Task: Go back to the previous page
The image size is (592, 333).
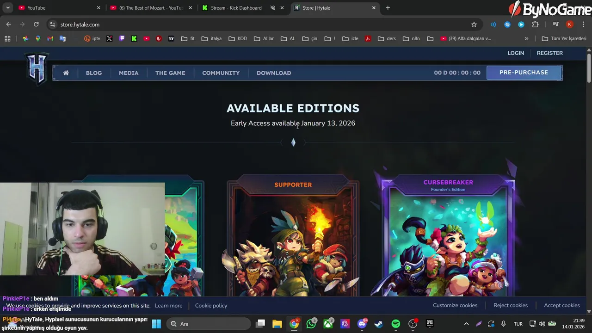Action: point(8,25)
